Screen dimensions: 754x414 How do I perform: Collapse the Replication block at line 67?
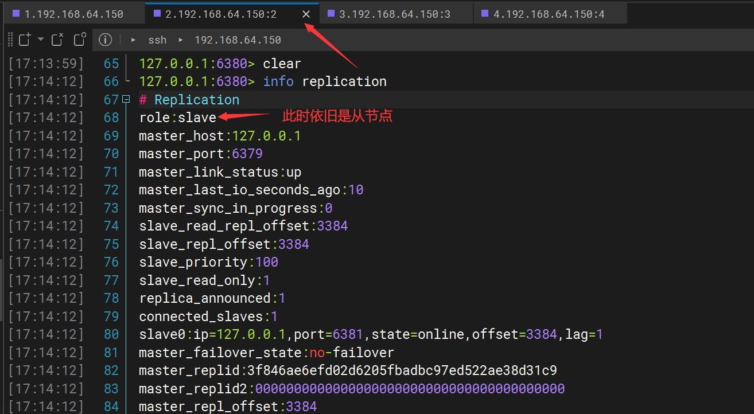point(126,99)
